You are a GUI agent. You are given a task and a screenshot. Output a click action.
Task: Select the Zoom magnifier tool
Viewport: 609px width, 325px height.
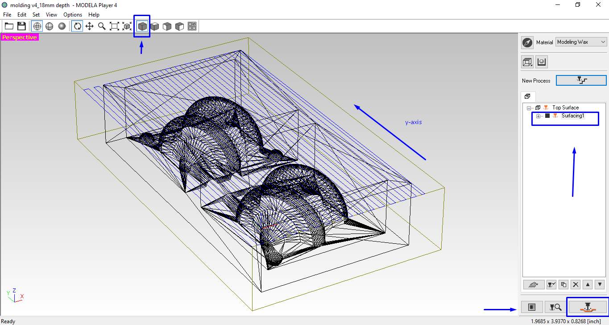point(102,26)
